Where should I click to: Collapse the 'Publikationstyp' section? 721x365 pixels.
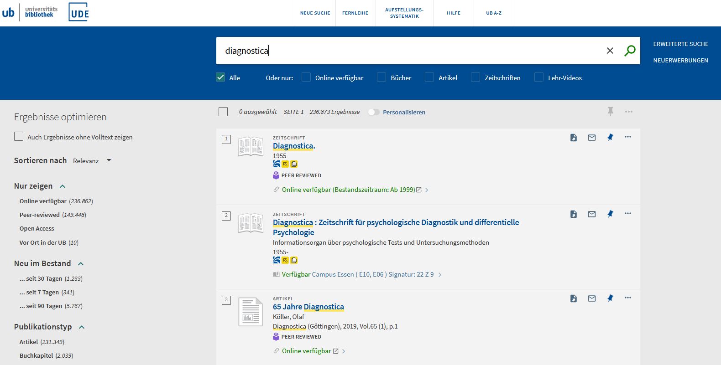82,327
